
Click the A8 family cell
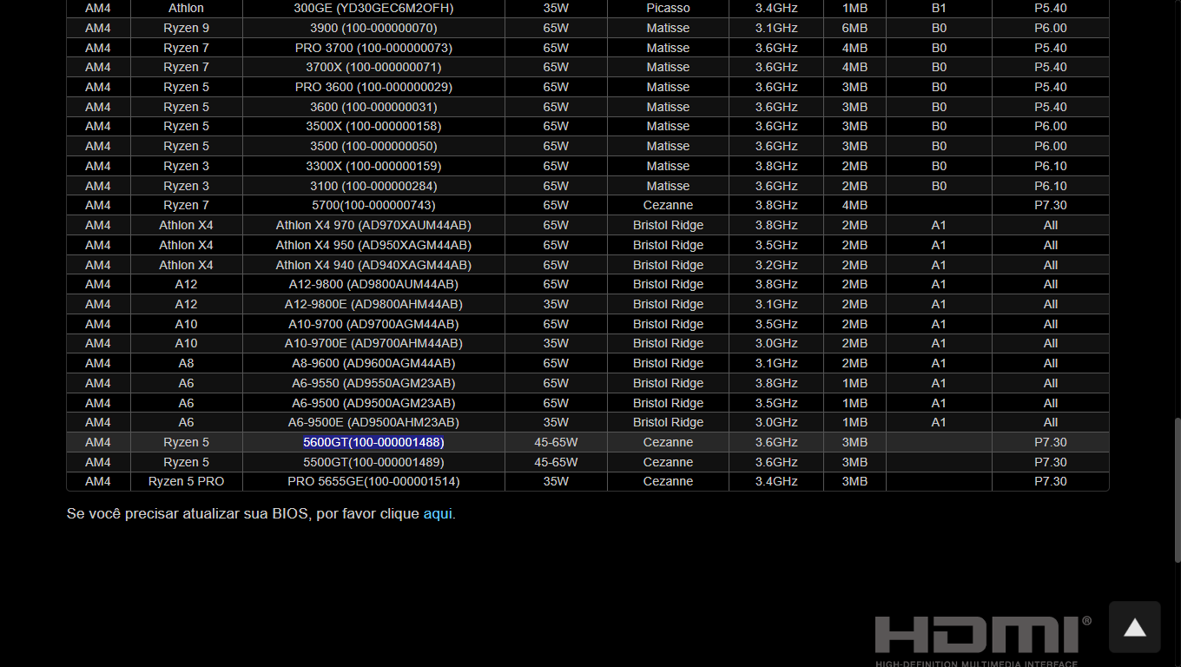187,363
